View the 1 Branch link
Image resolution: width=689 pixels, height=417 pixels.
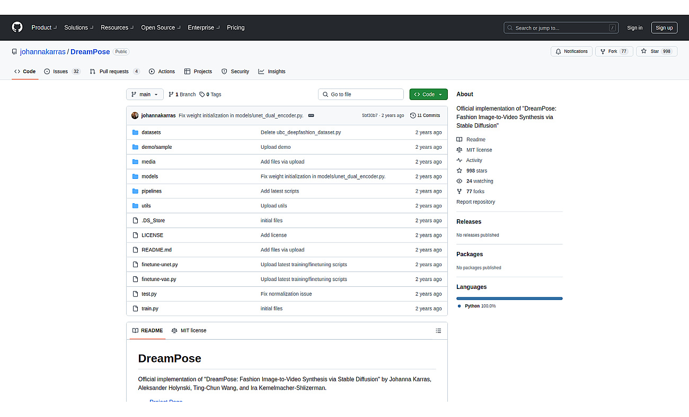pyautogui.click(x=182, y=94)
